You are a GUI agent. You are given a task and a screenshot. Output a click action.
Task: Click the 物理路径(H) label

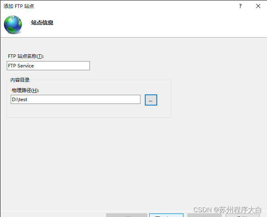[x=25, y=90]
